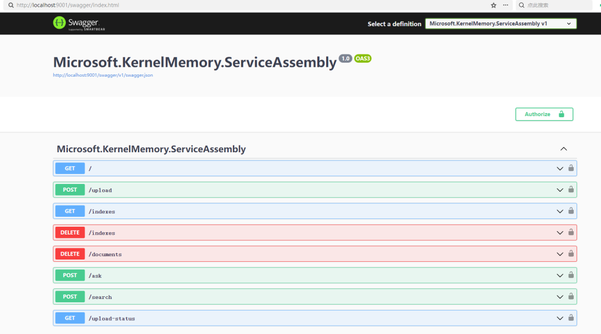Click the bookmark star icon in address bar
The width and height of the screenshot is (601, 334).
click(493, 5)
